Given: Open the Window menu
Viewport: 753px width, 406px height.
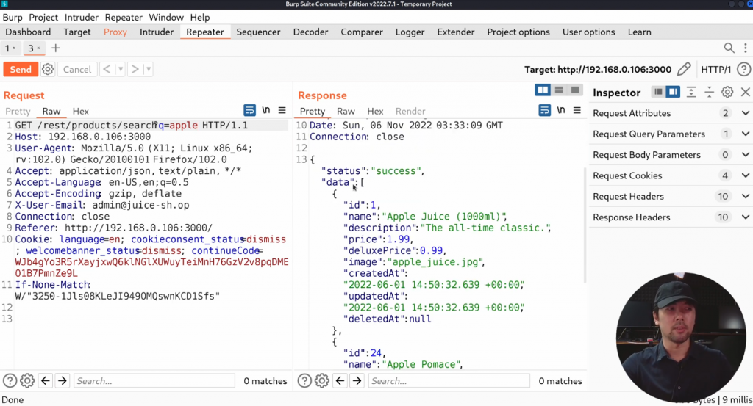Looking at the screenshot, I should pos(166,17).
